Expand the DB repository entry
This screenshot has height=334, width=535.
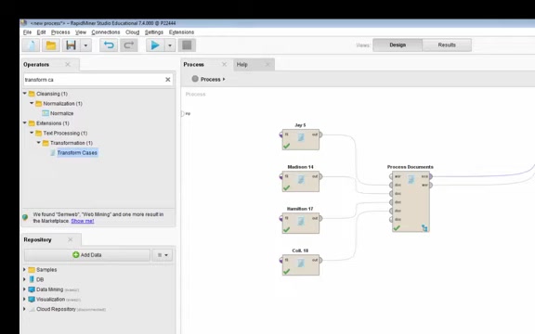[x=24, y=279]
